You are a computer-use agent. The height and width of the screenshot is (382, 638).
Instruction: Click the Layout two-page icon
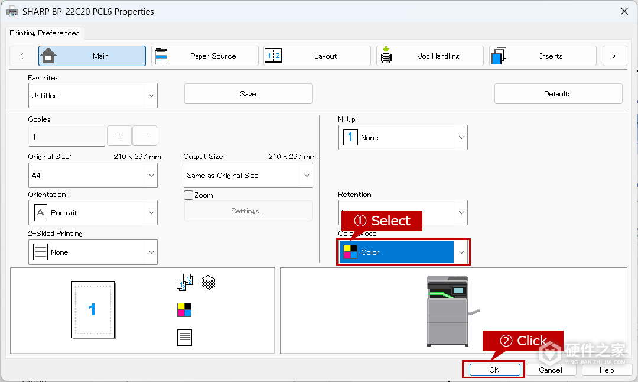coord(273,56)
